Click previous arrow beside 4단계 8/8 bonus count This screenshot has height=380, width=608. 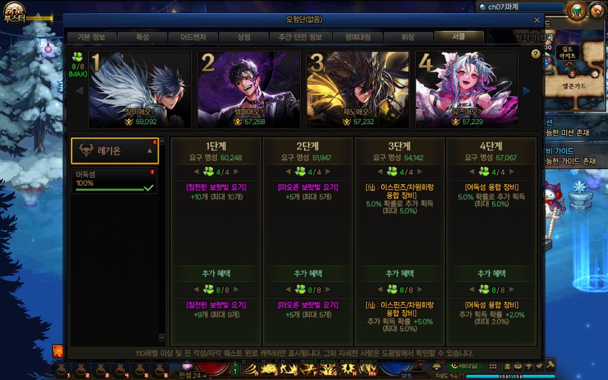tap(472, 289)
